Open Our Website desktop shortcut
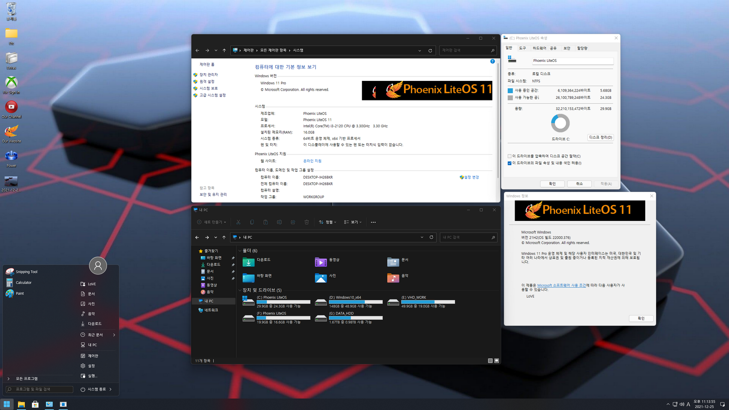The image size is (729, 410). point(11,134)
